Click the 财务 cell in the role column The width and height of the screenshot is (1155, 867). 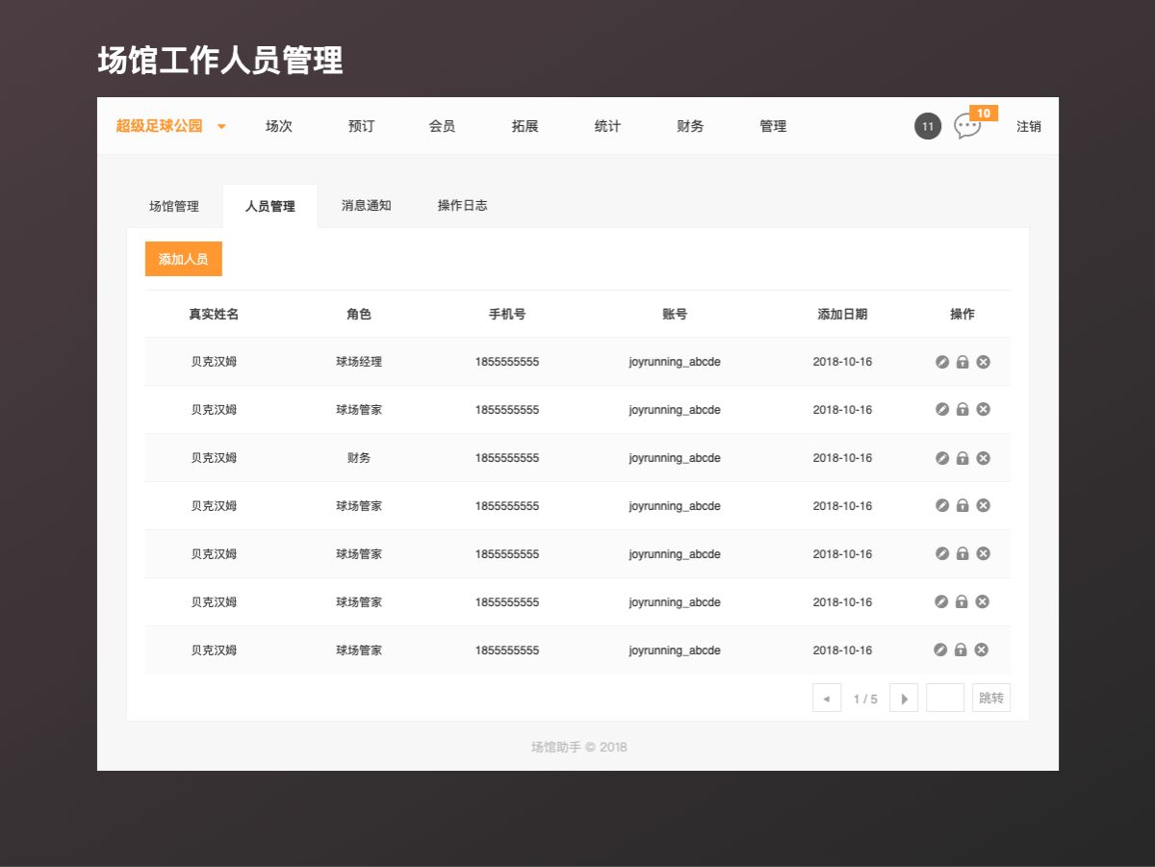[x=359, y=458]
